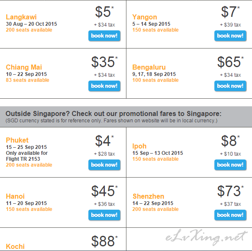Book the Phuket $4 flight
This screenshot has height=251, width=252.
pyautogui.click(x=104, y=165)
